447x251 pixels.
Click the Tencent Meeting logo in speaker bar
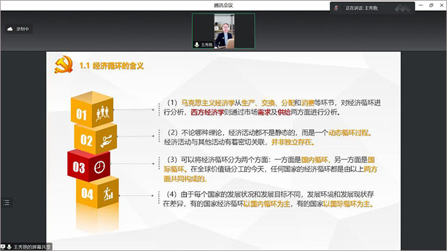[402, 8]
